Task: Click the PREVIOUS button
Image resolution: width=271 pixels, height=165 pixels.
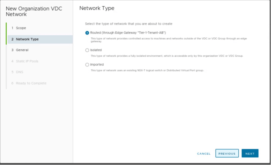Action: point(227,153)
